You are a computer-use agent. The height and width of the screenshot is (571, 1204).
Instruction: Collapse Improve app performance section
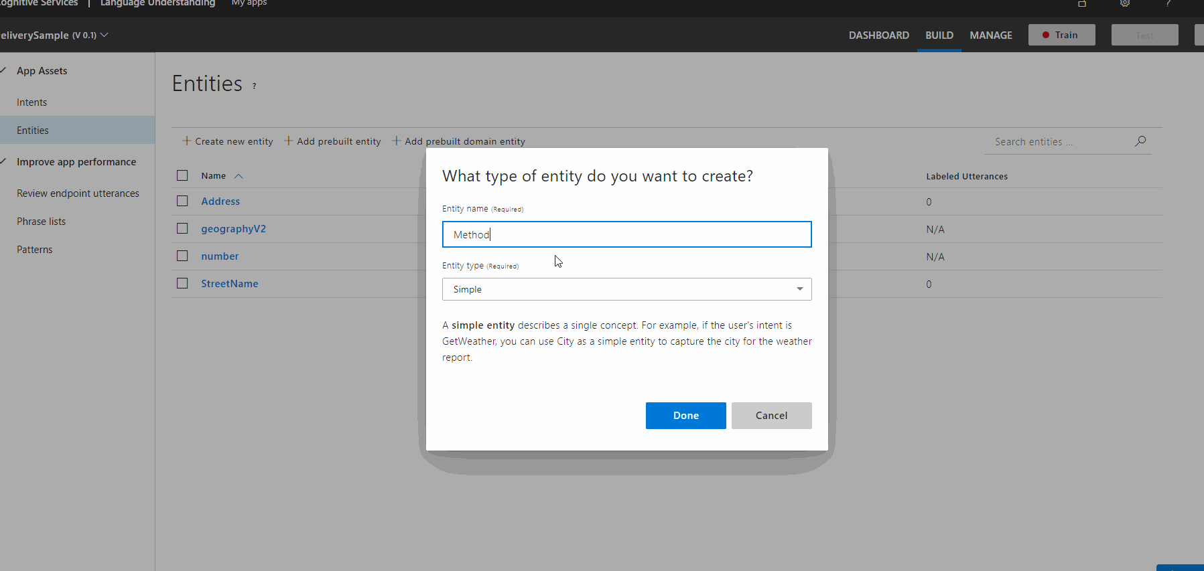coord(3,161)
